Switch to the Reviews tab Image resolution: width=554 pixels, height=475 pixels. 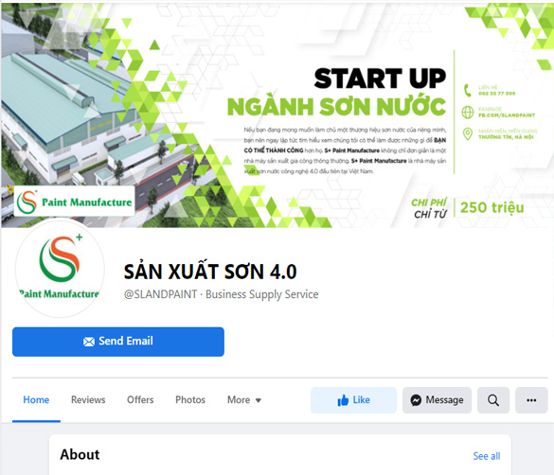click(88, 400)
